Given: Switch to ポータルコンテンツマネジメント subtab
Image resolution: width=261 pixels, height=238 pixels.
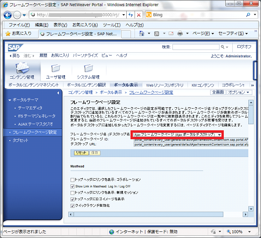Looking at the screenshot, I should tap(33, 85).
